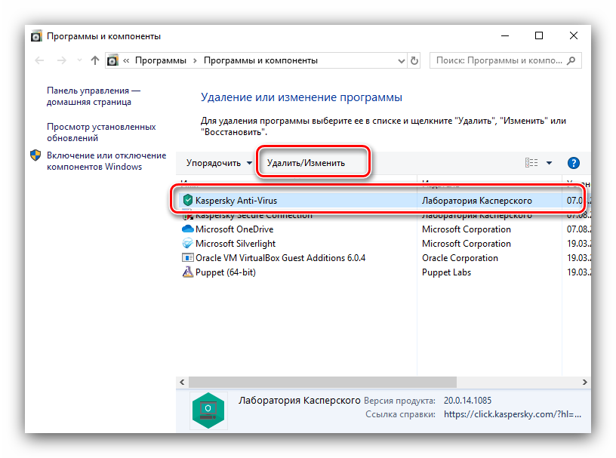Click the Kaspersky hexagon icon in details pane
This screenshot has width=616, height=458.
[208, 410]
